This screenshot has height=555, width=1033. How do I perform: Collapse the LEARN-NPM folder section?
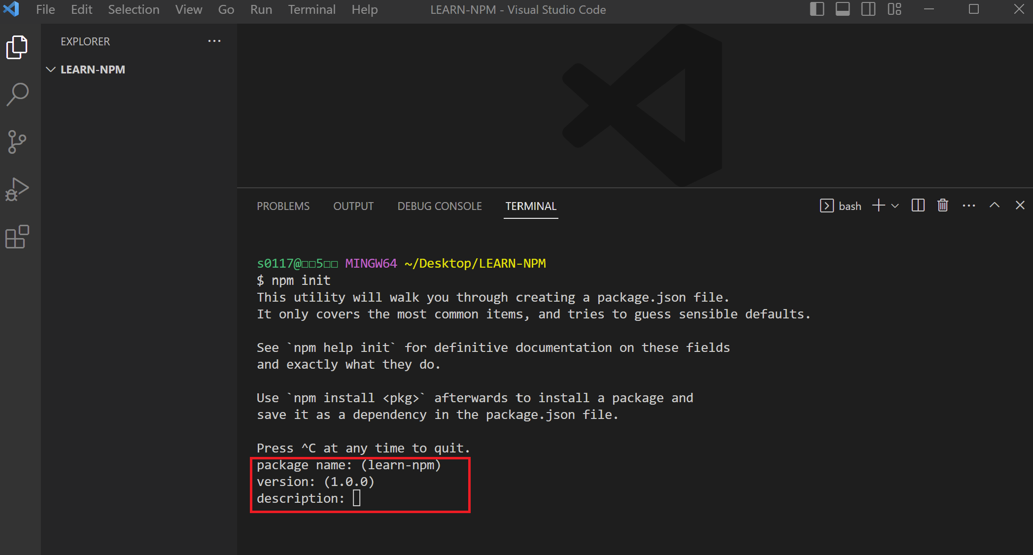point(50,69)
